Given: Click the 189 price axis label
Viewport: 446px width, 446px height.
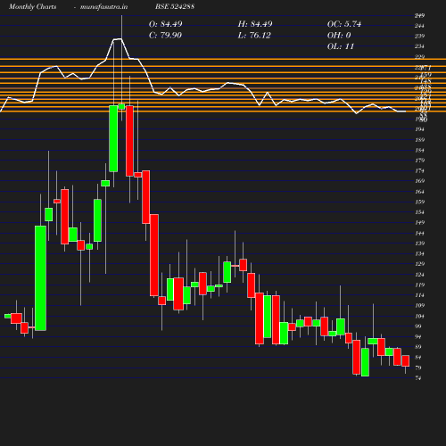Looking at the screenshot, I should point(419,140).
